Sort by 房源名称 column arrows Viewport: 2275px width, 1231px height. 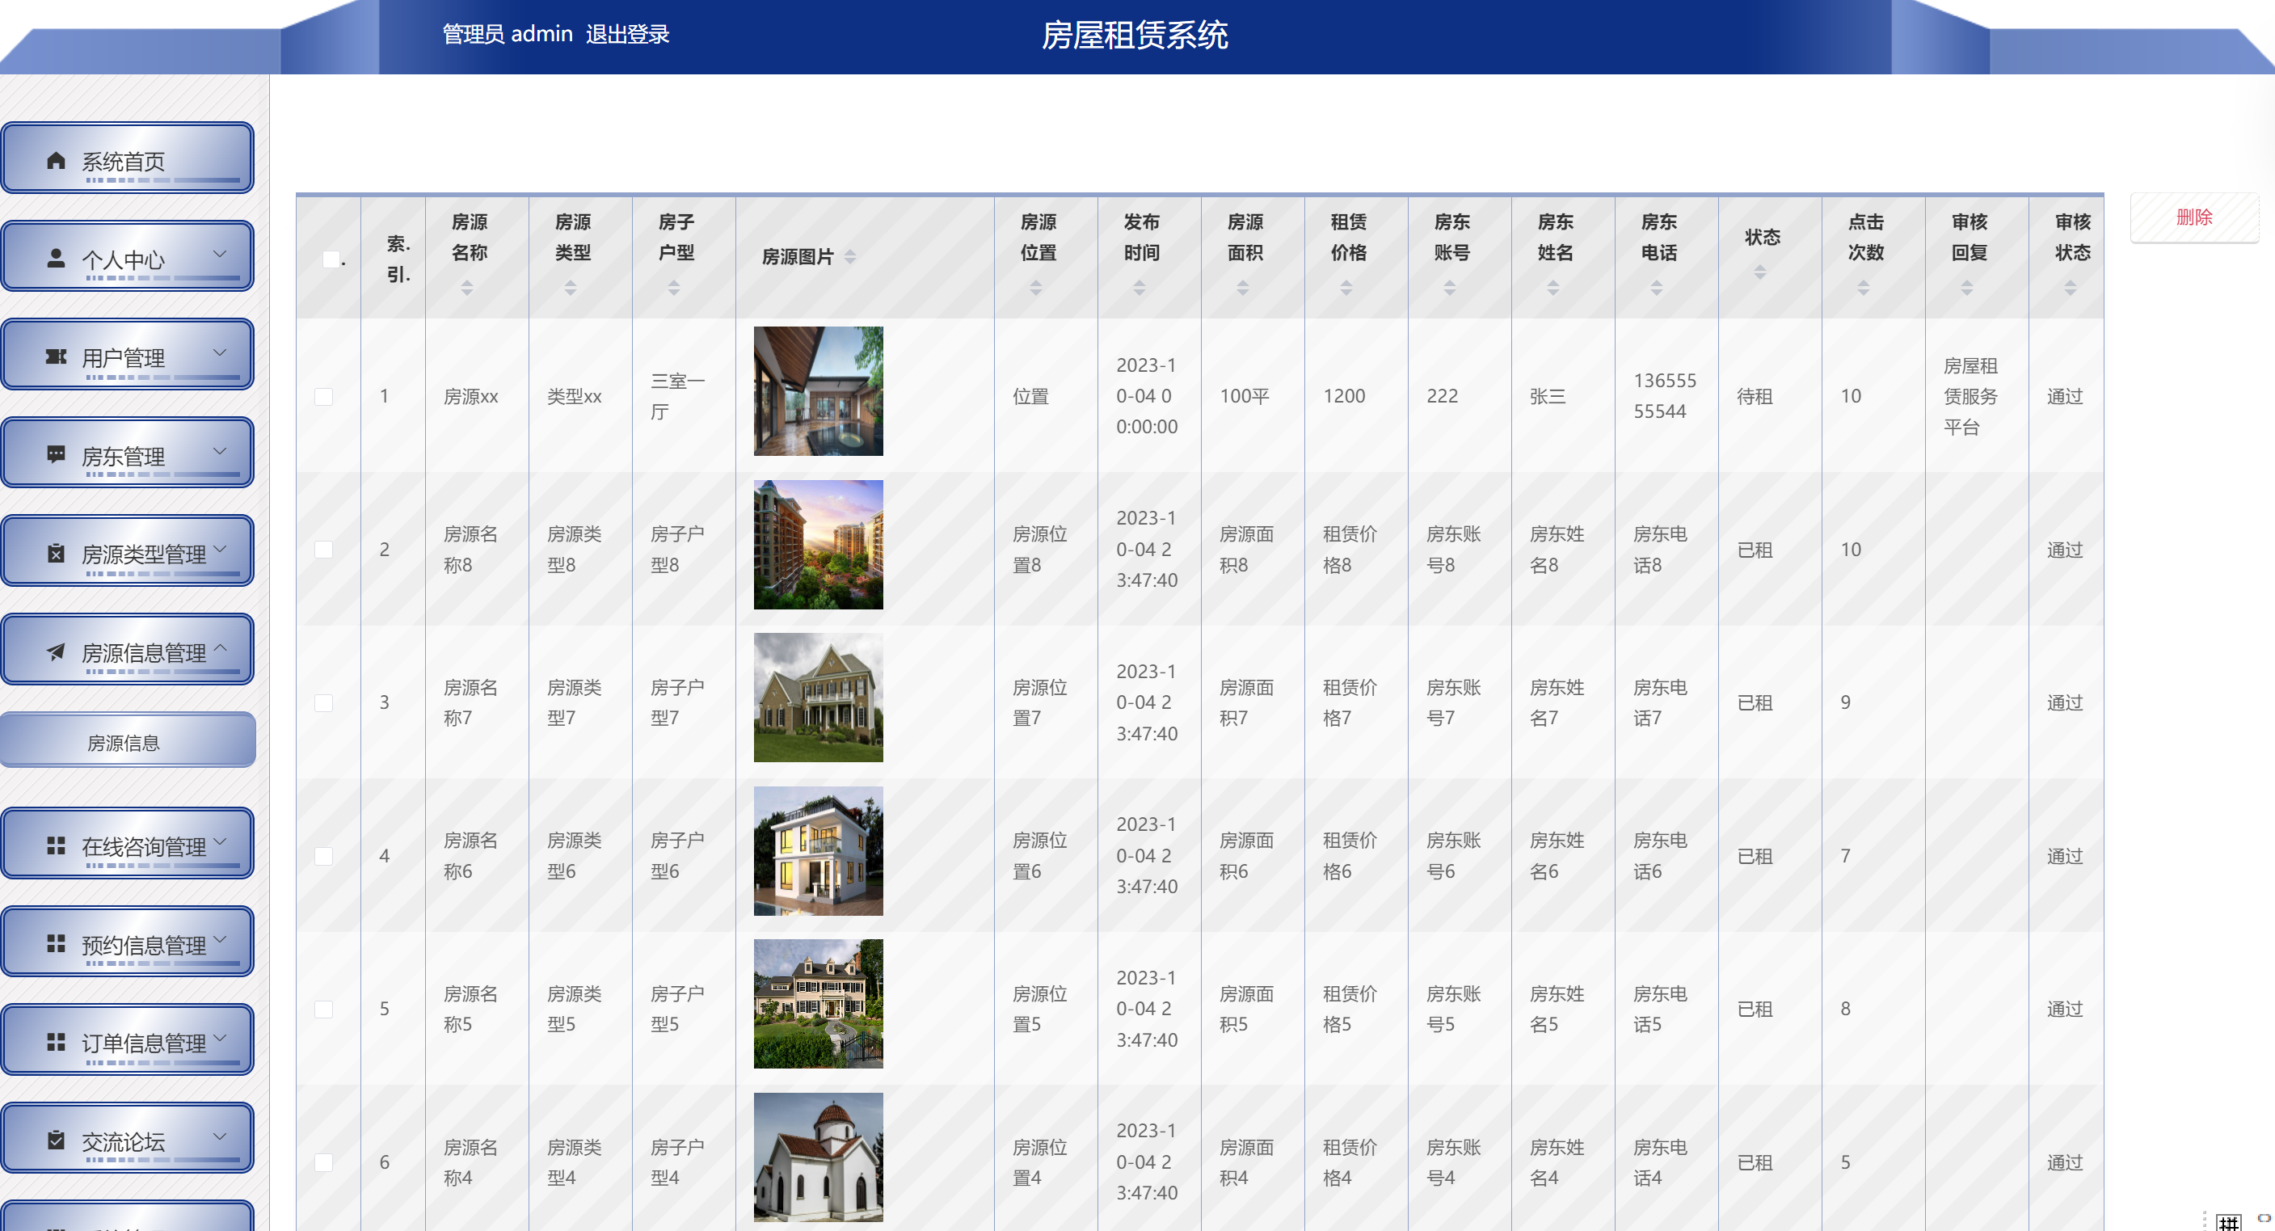(x=467, y=288)
